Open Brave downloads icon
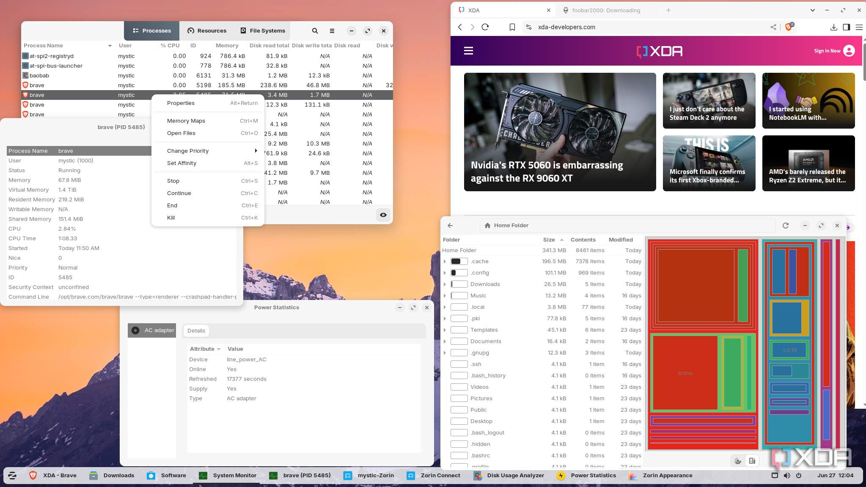866x487 pixels. [833, 27]
